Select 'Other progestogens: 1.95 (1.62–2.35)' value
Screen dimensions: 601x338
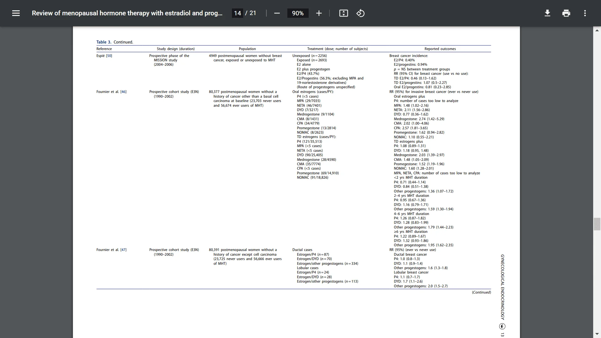[424, 245]
